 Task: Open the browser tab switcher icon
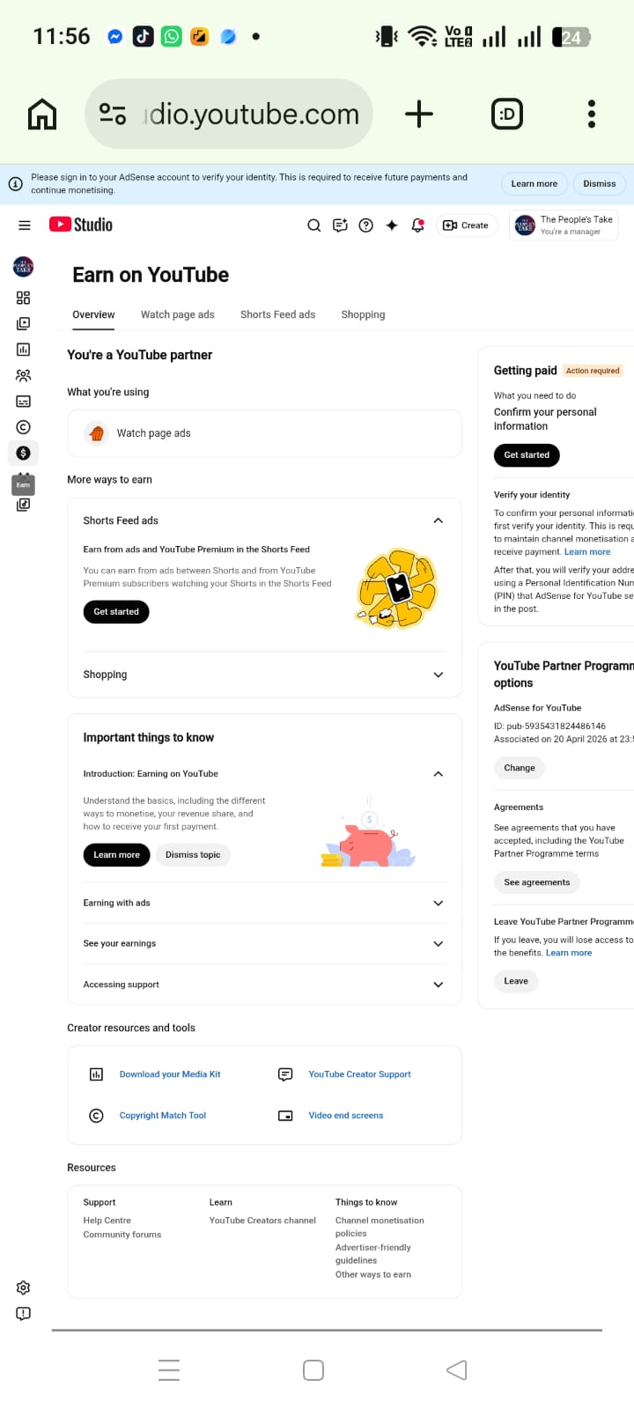coord(507,114)
